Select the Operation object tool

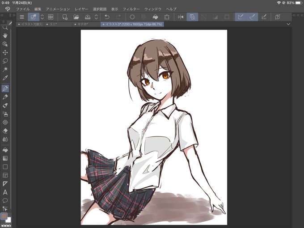[5, 44]
